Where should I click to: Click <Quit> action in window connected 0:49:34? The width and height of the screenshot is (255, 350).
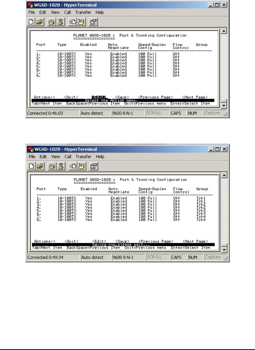coord(71,241)
